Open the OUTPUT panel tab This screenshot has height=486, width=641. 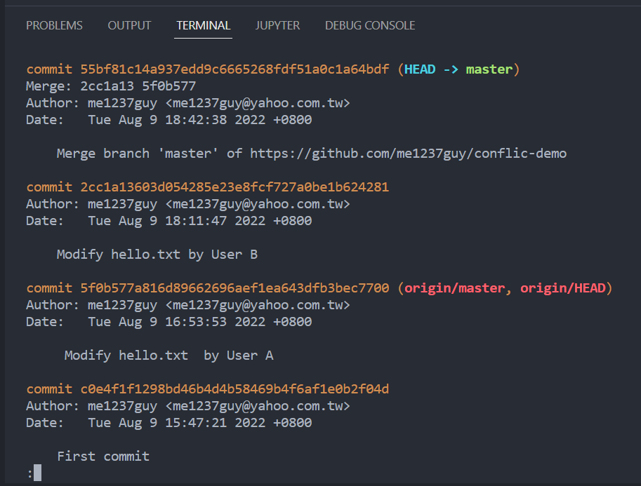(129, 25)
